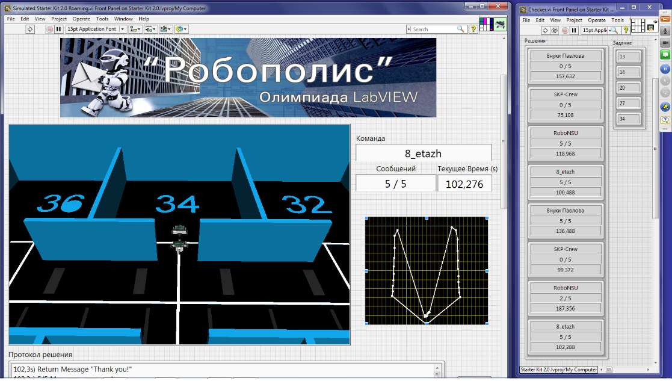Click the Run arrow in the Checker window
Image resolution: width=672 pixels, height=381 pixels.
[x=545, y=29]
